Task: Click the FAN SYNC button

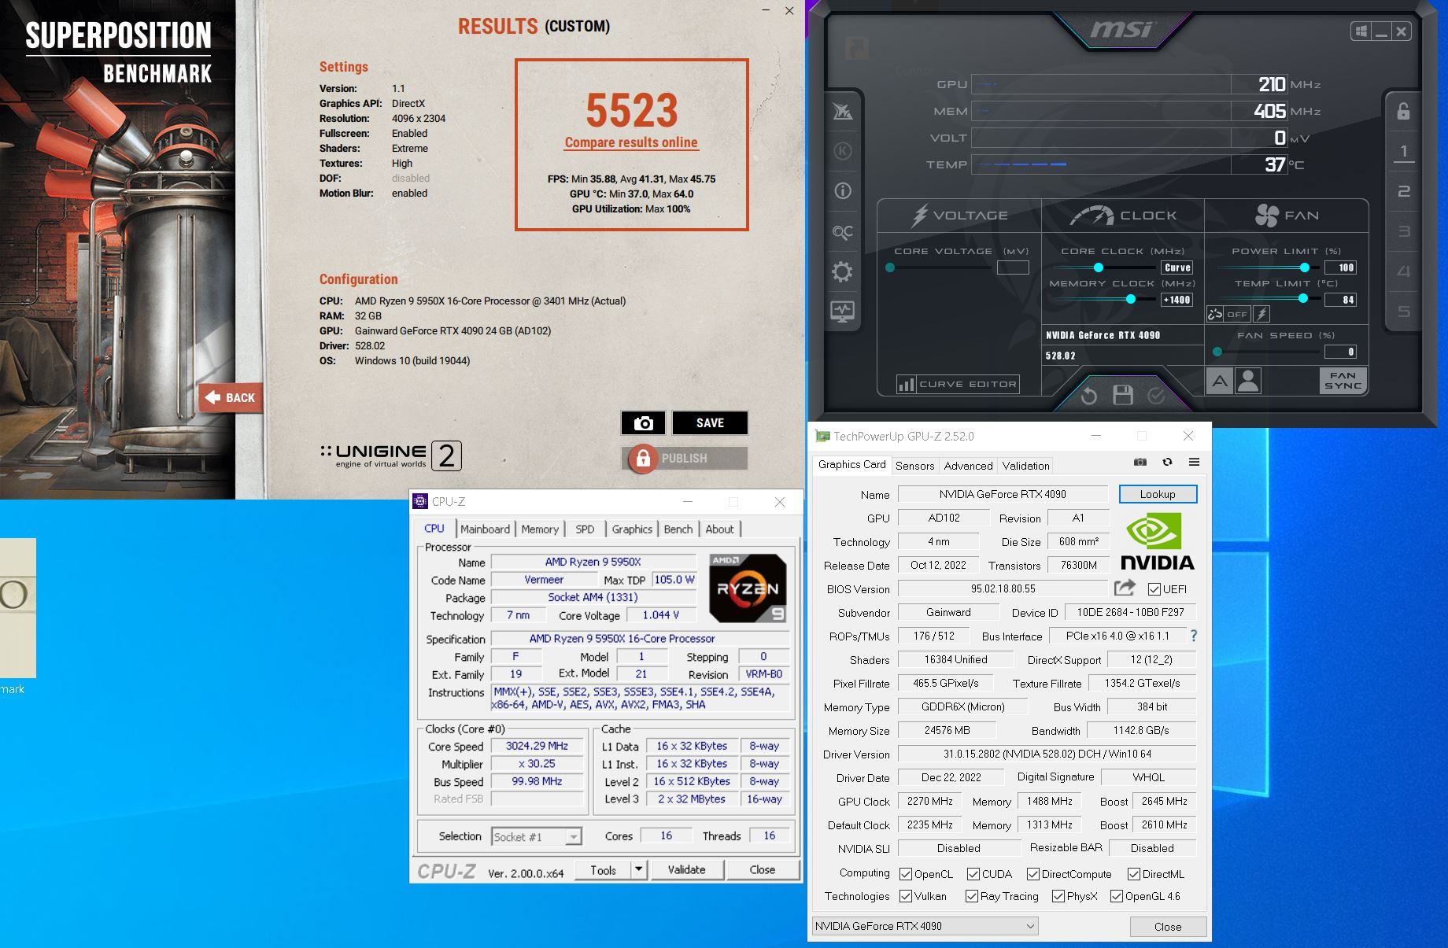Action: 1343,381
